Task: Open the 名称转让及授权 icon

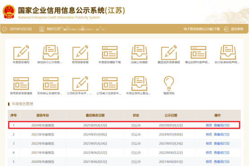Action: (51, 83)
